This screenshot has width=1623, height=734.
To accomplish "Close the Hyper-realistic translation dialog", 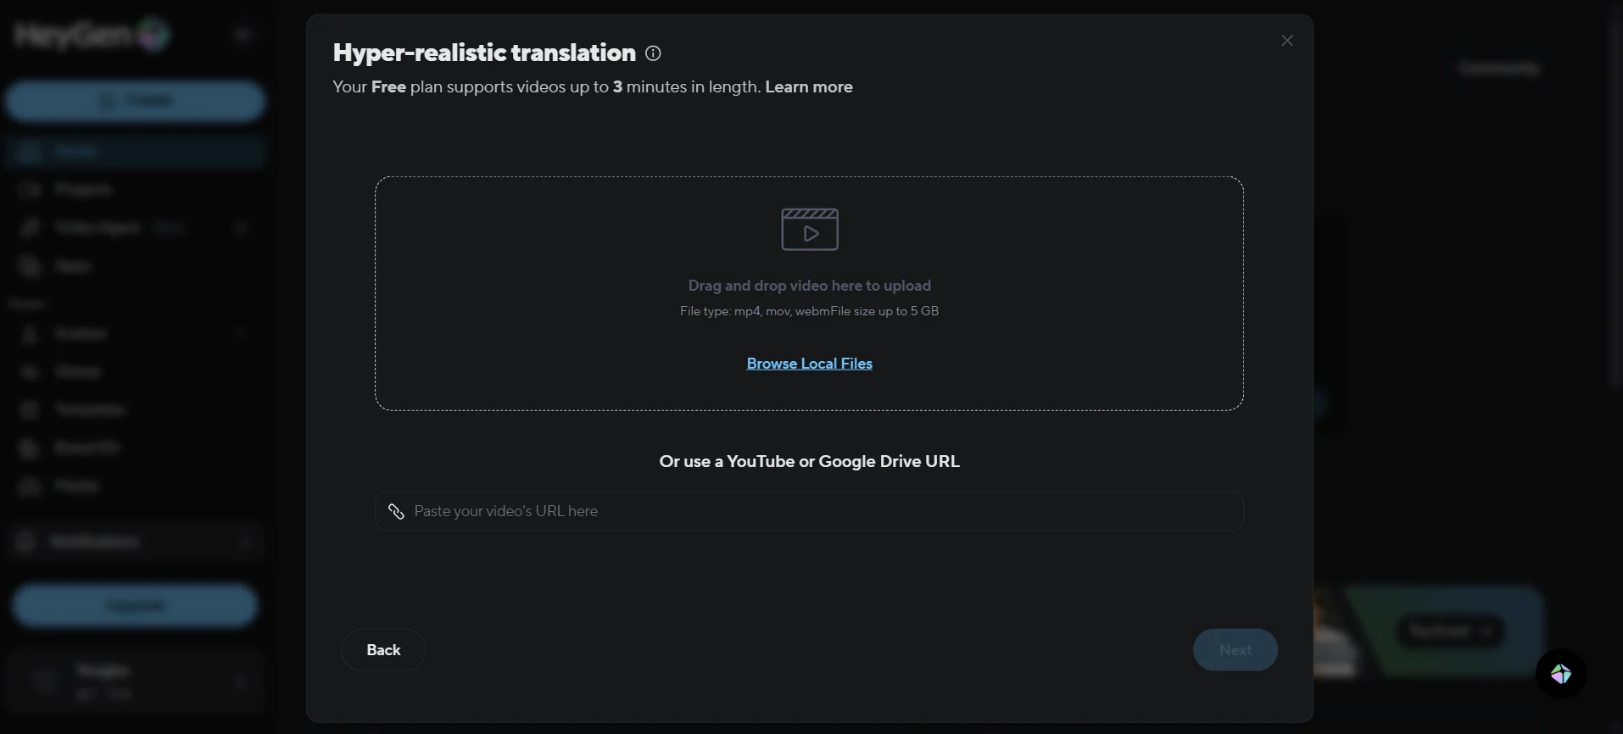I will click(1287, 41).
